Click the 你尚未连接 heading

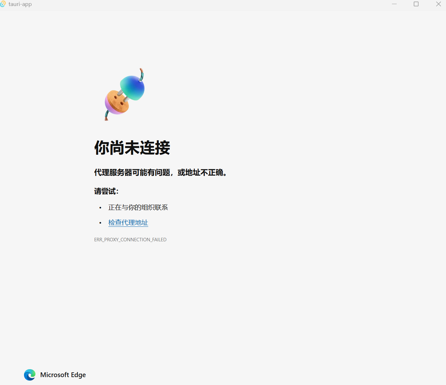tap(132, 147)
